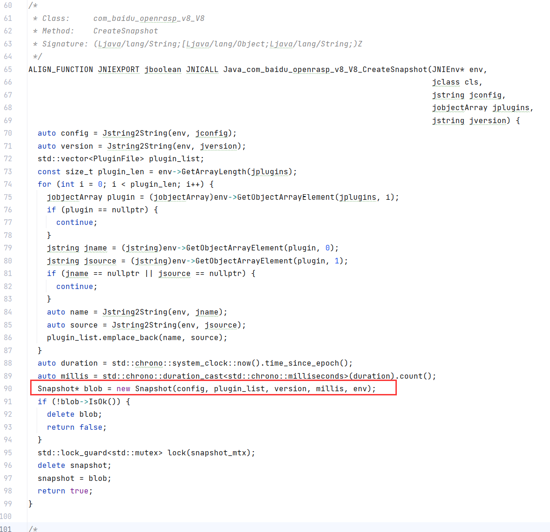Click 'if (plugin == nullptr)' line
This screenshot has height=532, width=550.
[x=103, y=210]
